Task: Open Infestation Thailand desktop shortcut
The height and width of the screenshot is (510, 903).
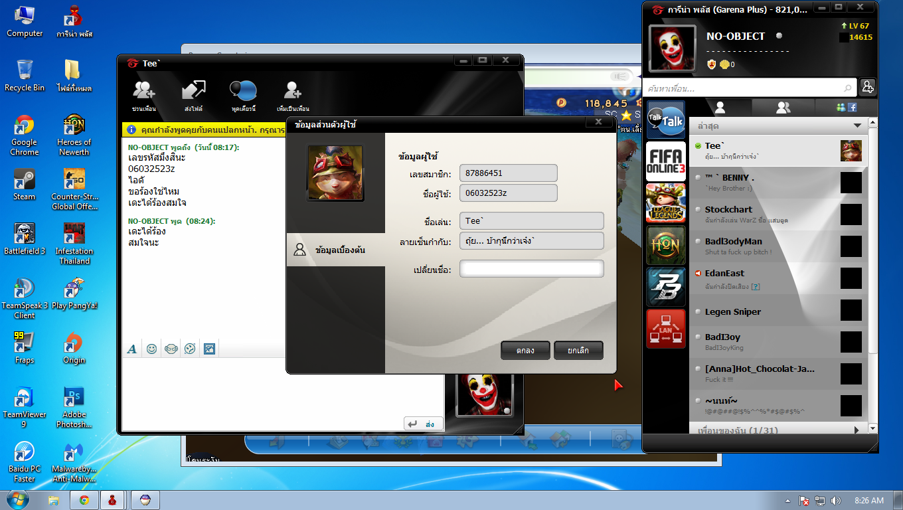Action: click(74, 244)
